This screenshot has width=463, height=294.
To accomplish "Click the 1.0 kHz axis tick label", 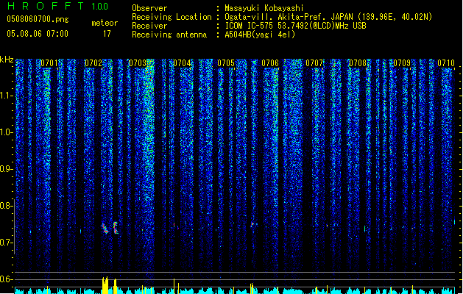I will point(6,132).
